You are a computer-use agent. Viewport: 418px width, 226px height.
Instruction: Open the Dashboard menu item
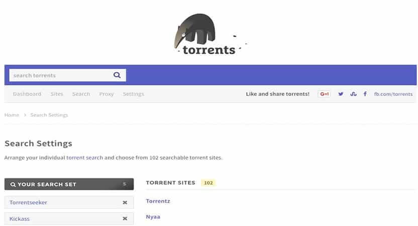point(27,94)
